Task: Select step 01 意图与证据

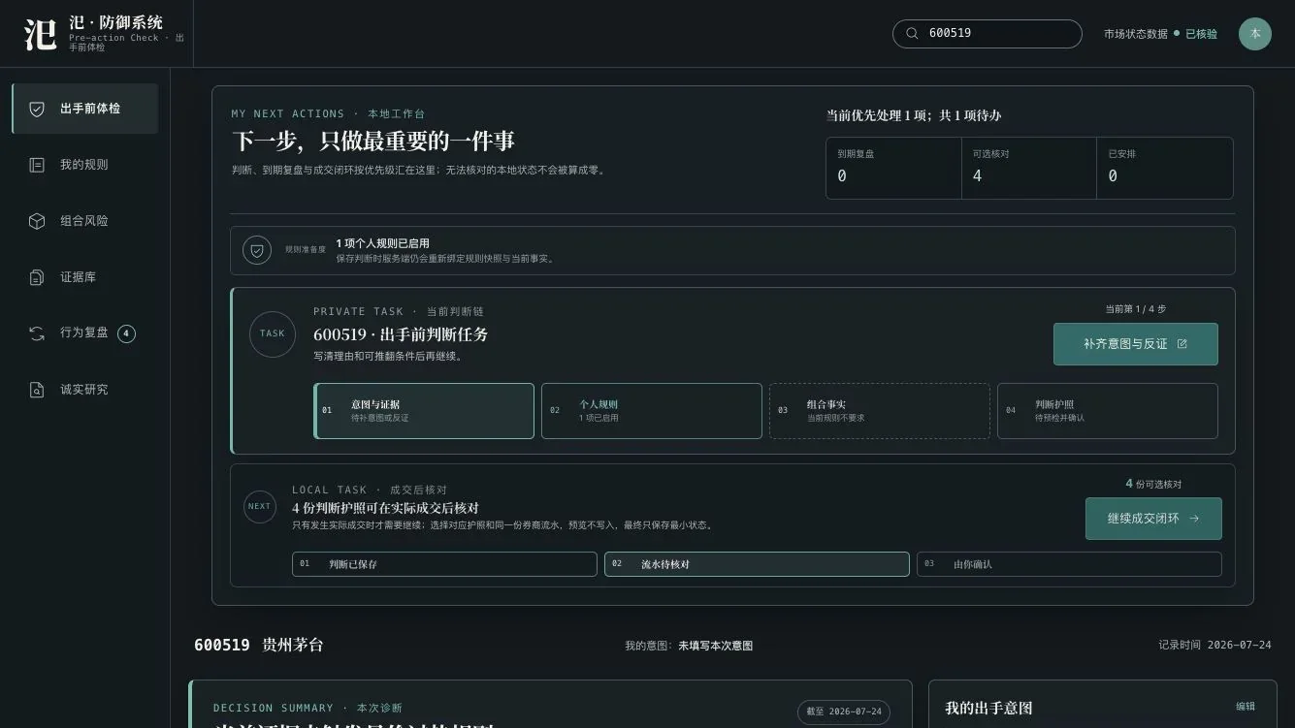Action: click(424, 411)
